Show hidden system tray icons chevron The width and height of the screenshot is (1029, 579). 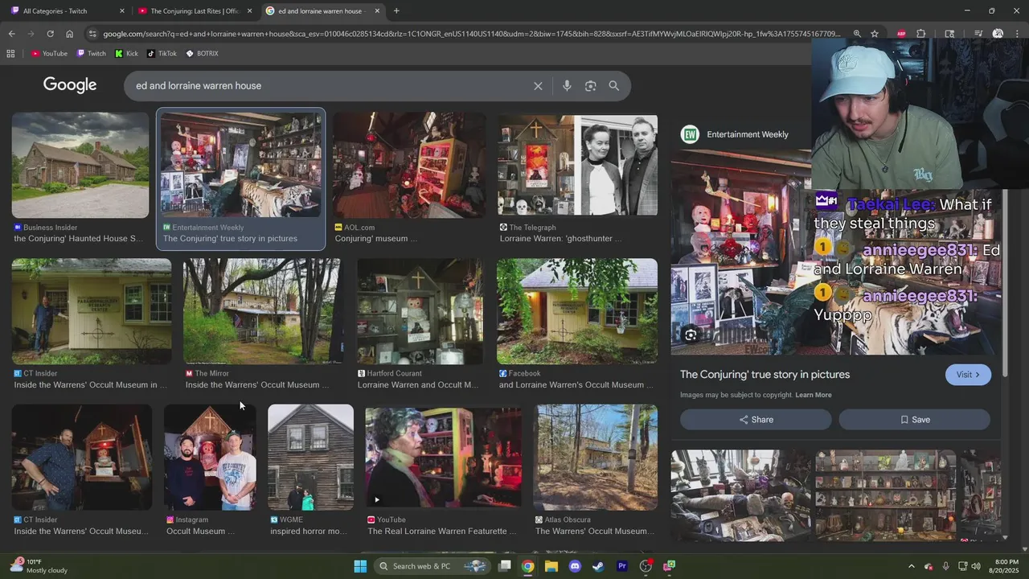pyautogui.click(x=911, y=566)
